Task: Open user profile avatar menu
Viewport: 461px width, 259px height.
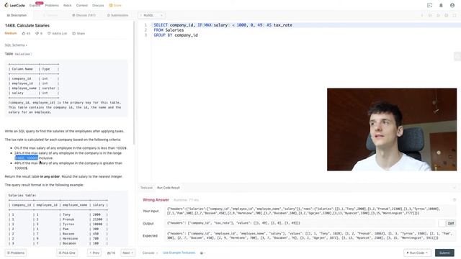Action: pyautogui.click(x=452, y=5)
